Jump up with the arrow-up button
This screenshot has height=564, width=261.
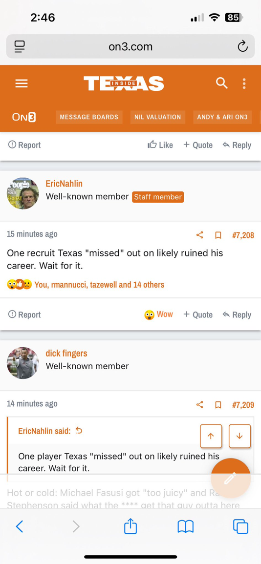coord(211,436)
